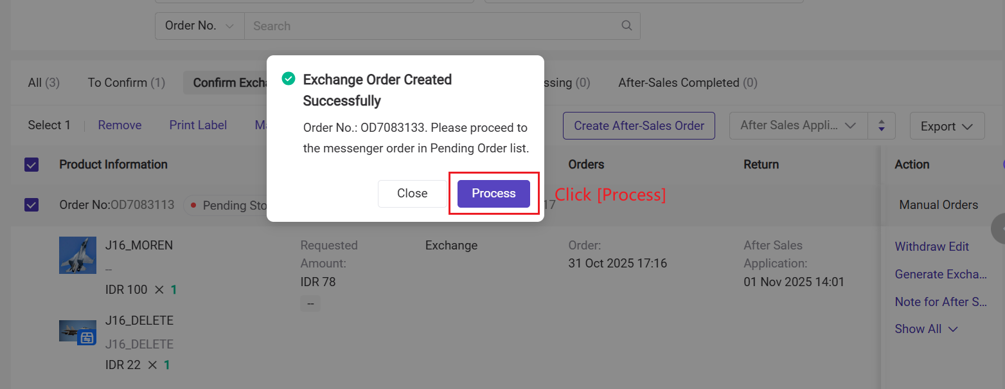The height and width of the screenshot is (389, 1005).
Task: Open the Order No. search type dropdown
Action: [x=199, y=26]
